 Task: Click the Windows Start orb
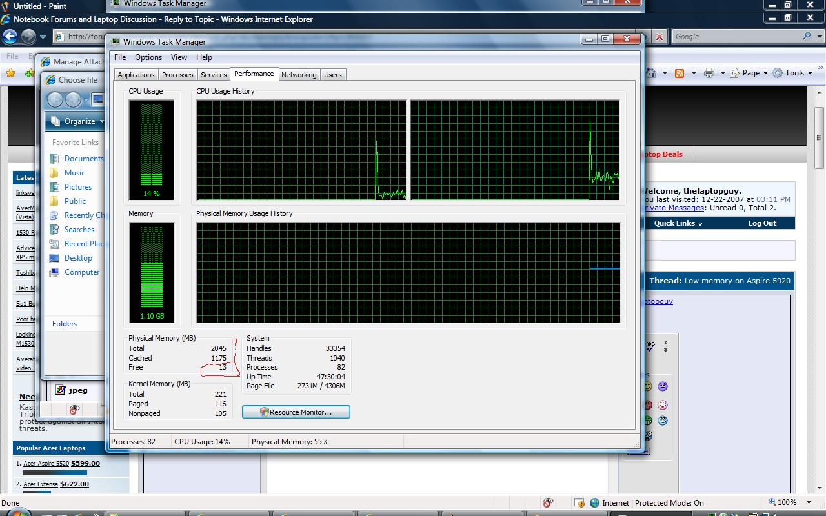pos(18,513)
